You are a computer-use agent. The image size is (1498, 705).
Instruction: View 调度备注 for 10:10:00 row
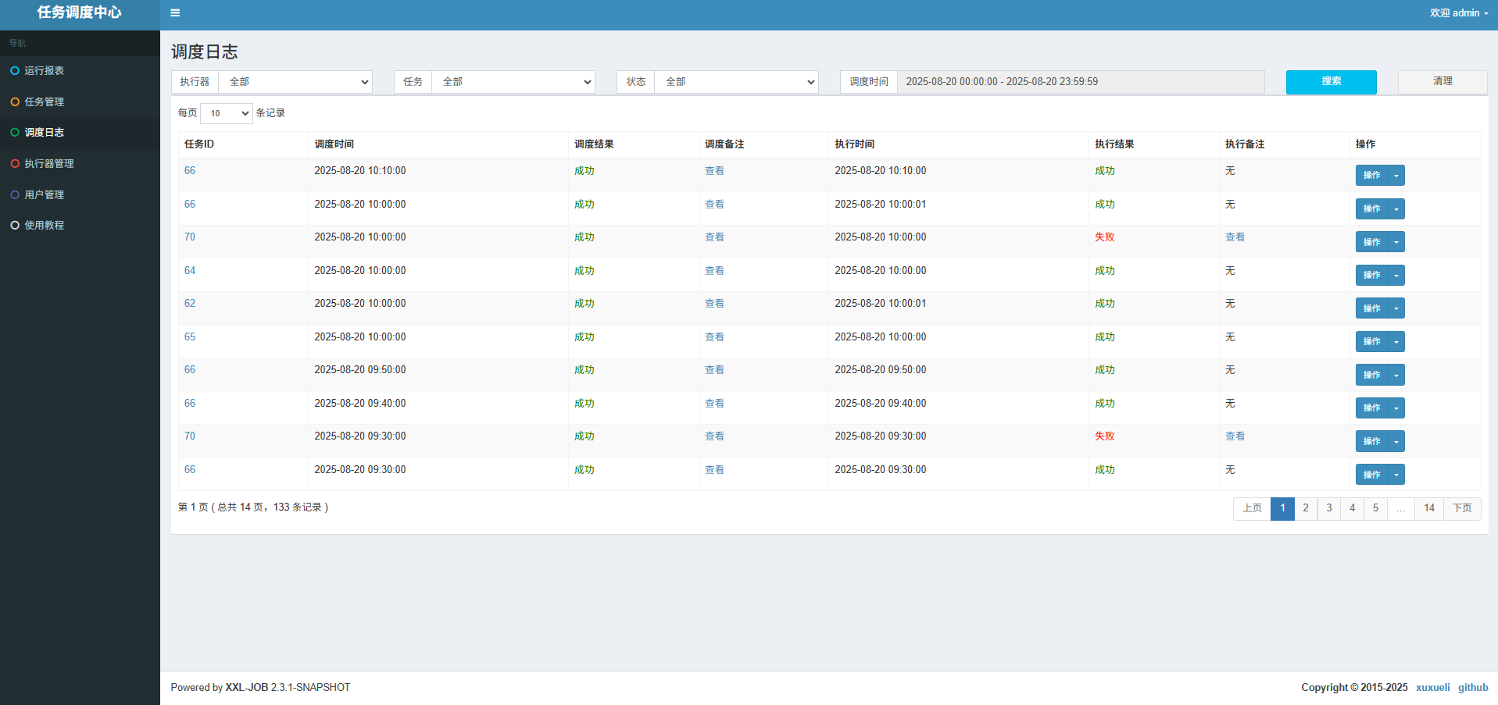coord(714,171)
